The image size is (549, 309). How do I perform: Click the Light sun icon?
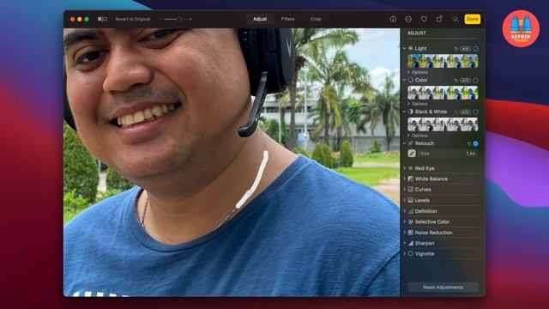pos(411,48)
